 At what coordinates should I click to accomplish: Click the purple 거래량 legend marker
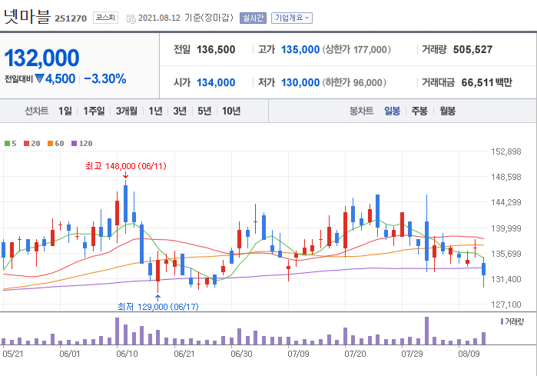pos(502,321)
